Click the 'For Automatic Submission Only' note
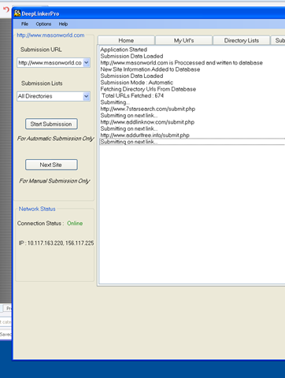Viewport: 285px width, 378px height. 55,139
